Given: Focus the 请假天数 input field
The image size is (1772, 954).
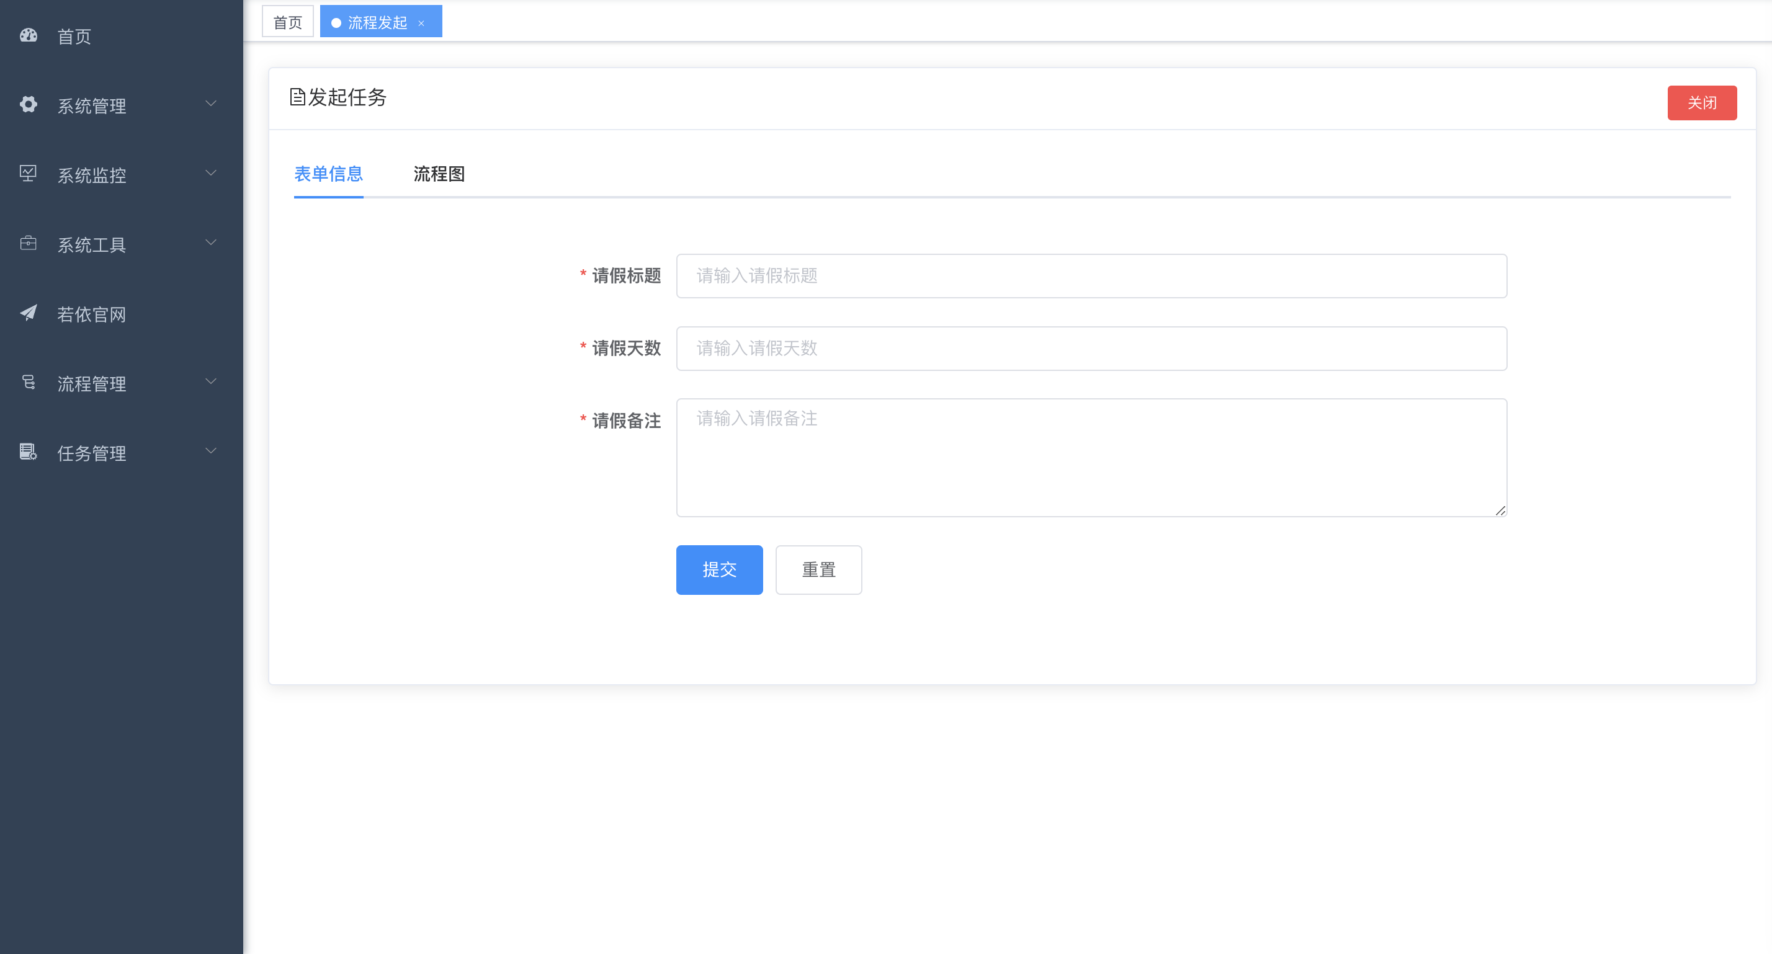Looking at the screenshot, I should 1092,349.
